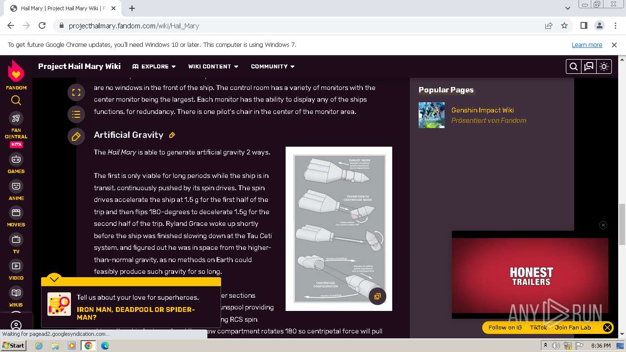626x352 pixels.
Task: Play the Honest Trailers video
Action: click(530, 275)
